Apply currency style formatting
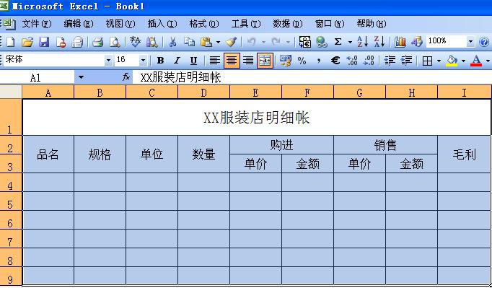492x288 pixels. [x=286, y=61]
